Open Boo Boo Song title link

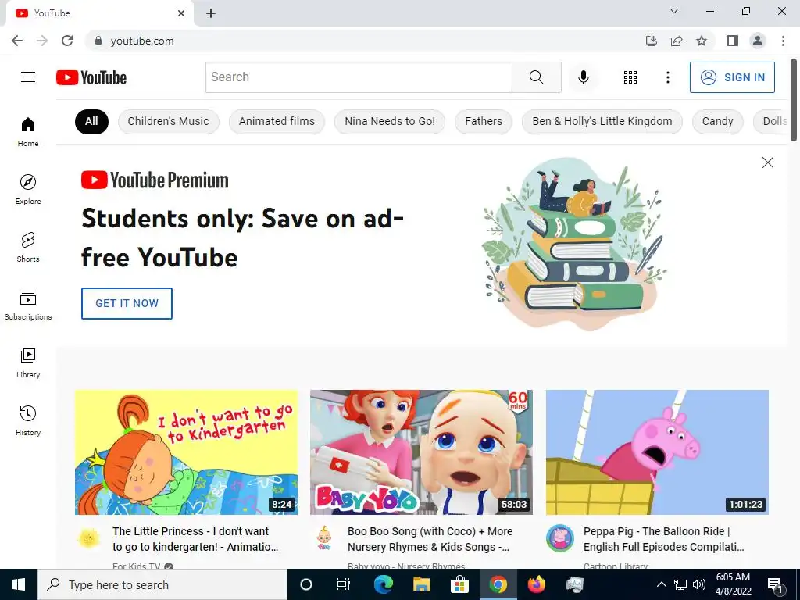click(430, 539)
